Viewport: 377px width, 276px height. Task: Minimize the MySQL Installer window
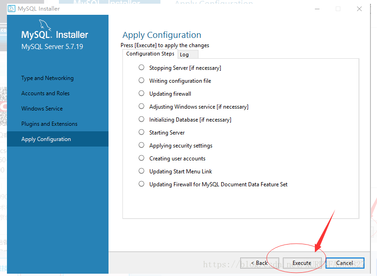(x=317, y=9)
